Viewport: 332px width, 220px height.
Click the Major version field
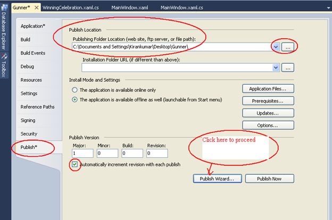pos(82,154)
